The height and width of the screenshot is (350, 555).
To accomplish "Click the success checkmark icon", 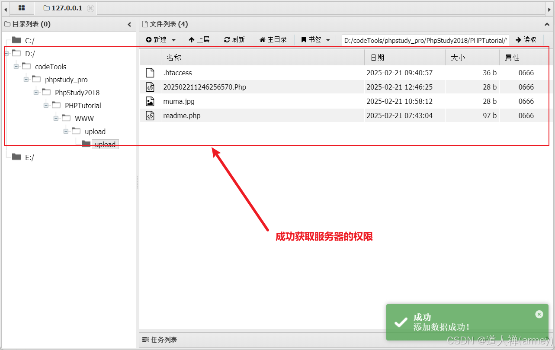I will click(401, 322).
